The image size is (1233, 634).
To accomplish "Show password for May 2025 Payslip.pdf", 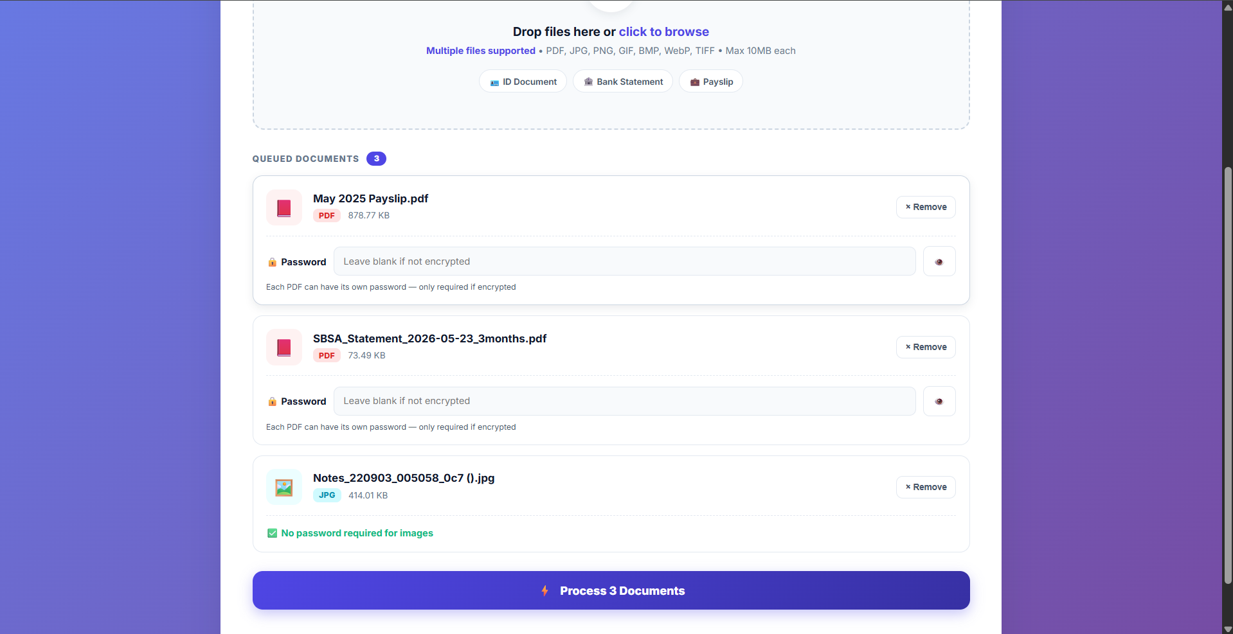I will point(939,261).
